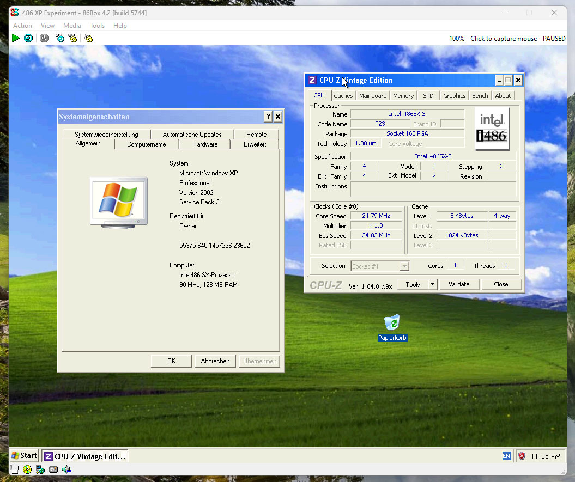This screenshot has width=575, height=482.
Task: Open the Erweitert tab
Action: point(255,144)
